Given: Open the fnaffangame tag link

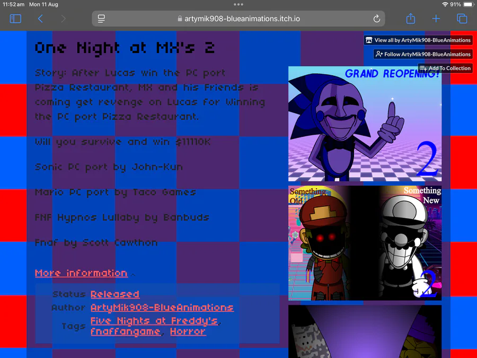Looking at the screenshot, I should pos(125,331).
